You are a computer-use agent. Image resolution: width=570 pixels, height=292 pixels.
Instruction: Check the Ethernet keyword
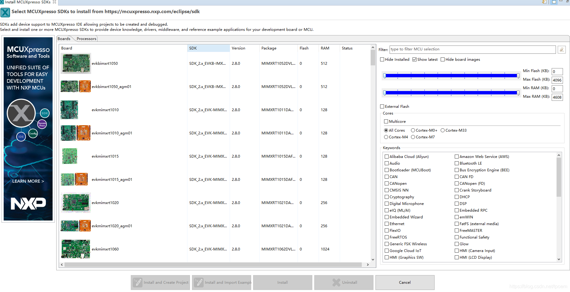click(x=387, y=224)
